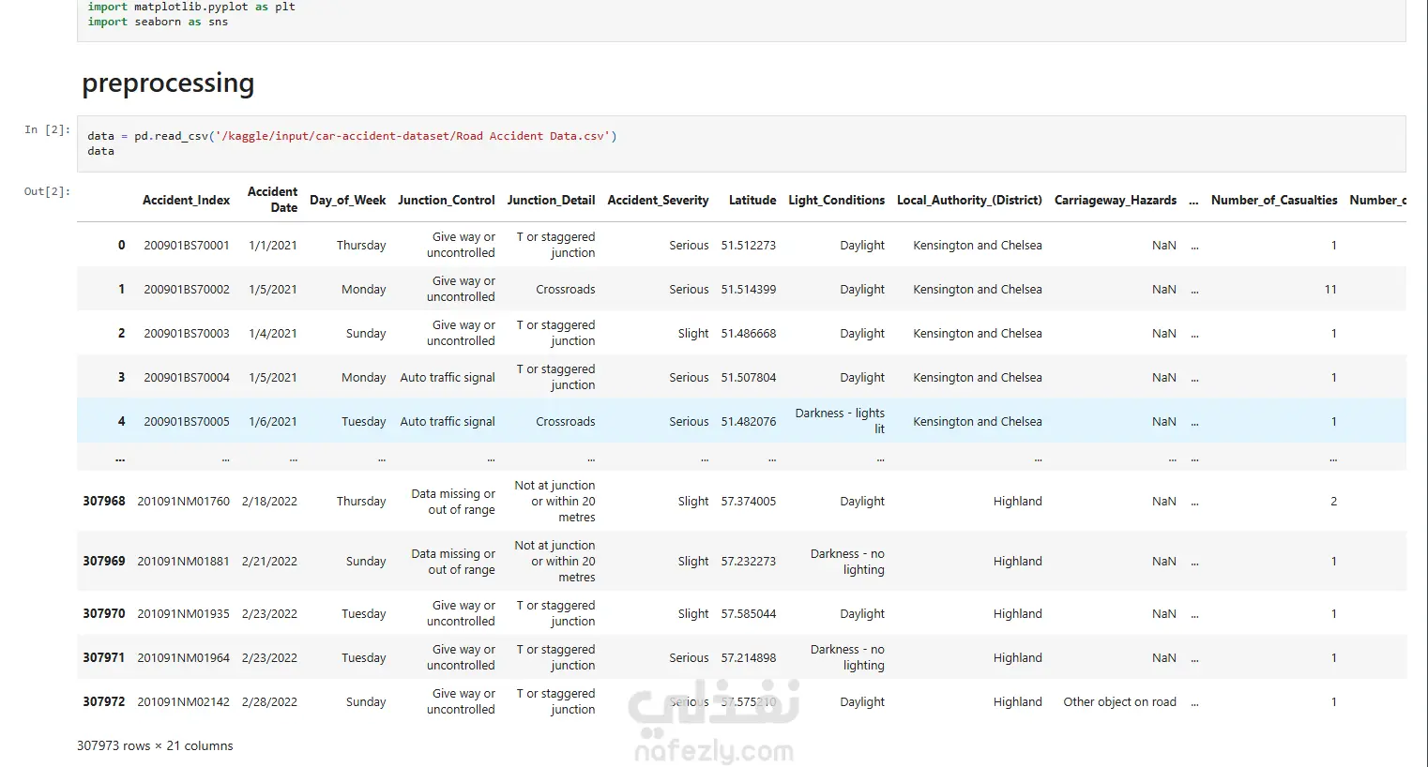This screenshot has width=1428, height=767.
Task: Select accident index 201091NM02142
Action: [183, 701]
